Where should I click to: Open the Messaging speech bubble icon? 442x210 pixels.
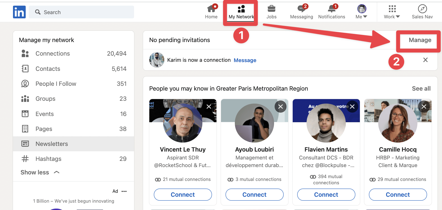pyautogui.click(x=301, y=9)
